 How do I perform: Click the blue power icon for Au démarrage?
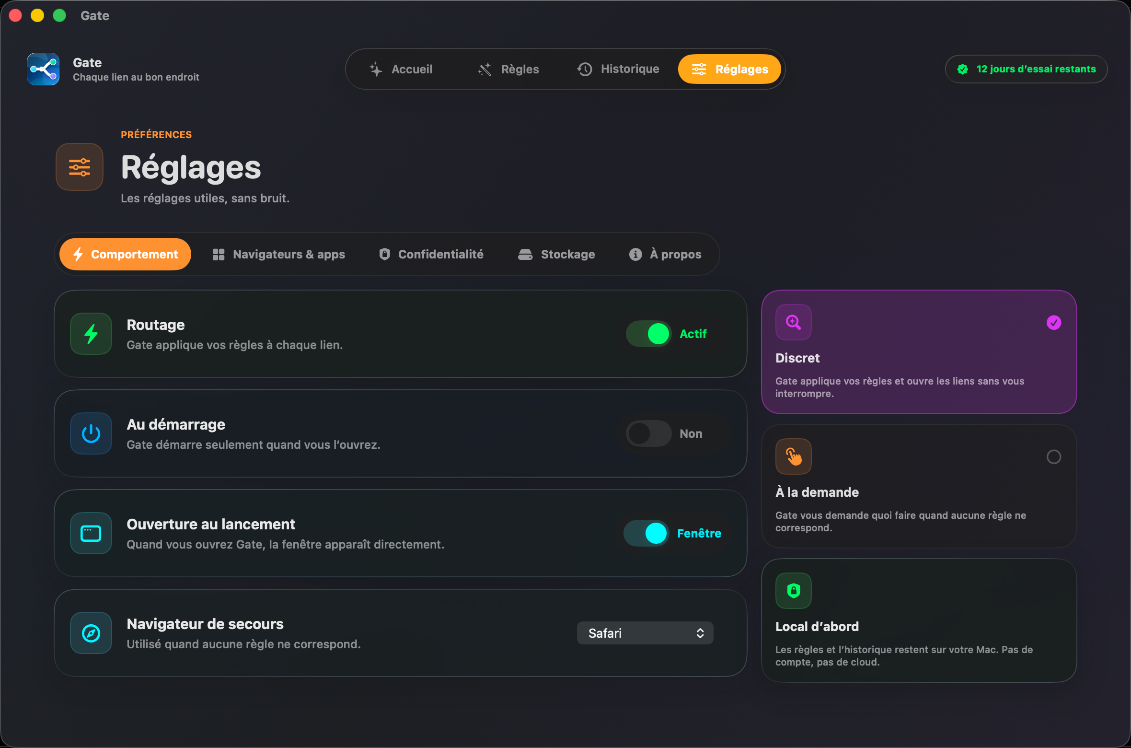(x=91, y=433)
